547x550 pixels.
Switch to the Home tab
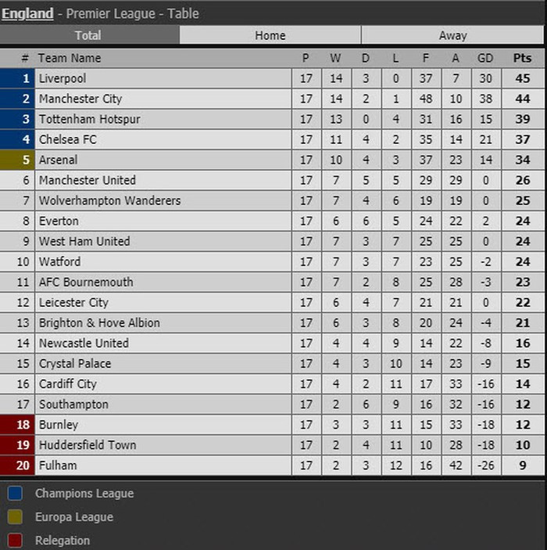(x=270, y=35)
